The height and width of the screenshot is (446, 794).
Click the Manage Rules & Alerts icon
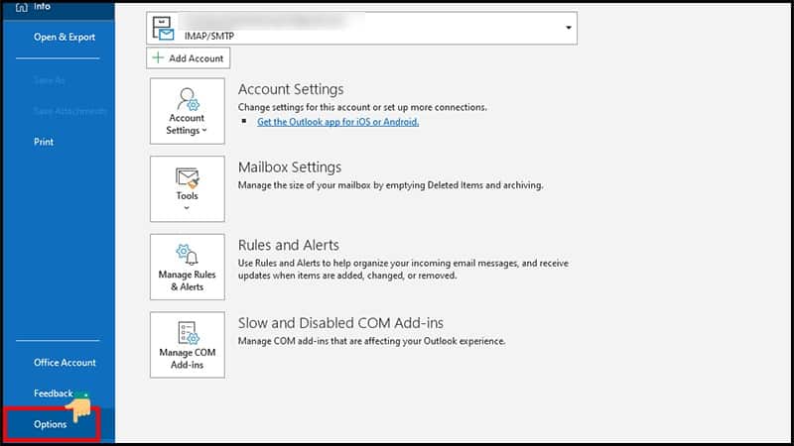(x=187, y=255)
